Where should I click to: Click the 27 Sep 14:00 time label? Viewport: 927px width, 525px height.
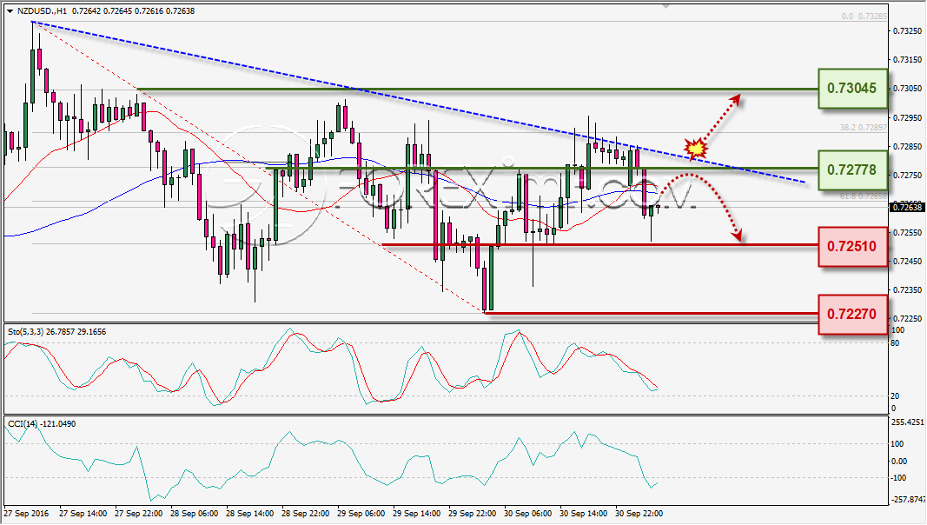[x=83, y=513]
